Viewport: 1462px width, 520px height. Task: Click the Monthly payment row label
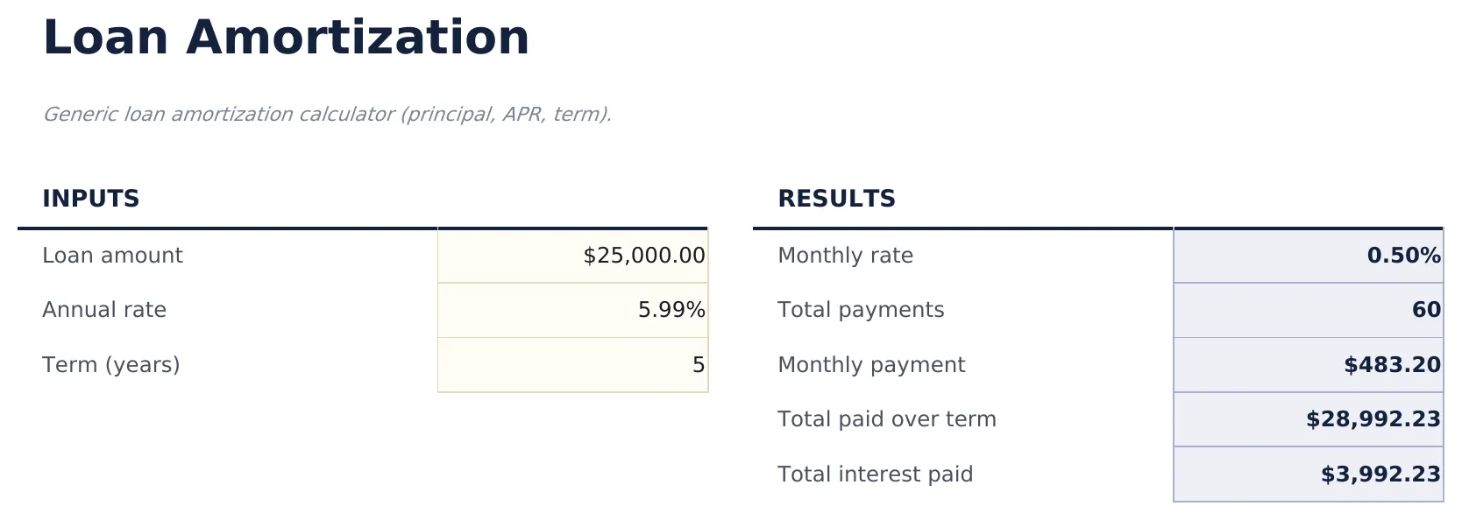871,365
